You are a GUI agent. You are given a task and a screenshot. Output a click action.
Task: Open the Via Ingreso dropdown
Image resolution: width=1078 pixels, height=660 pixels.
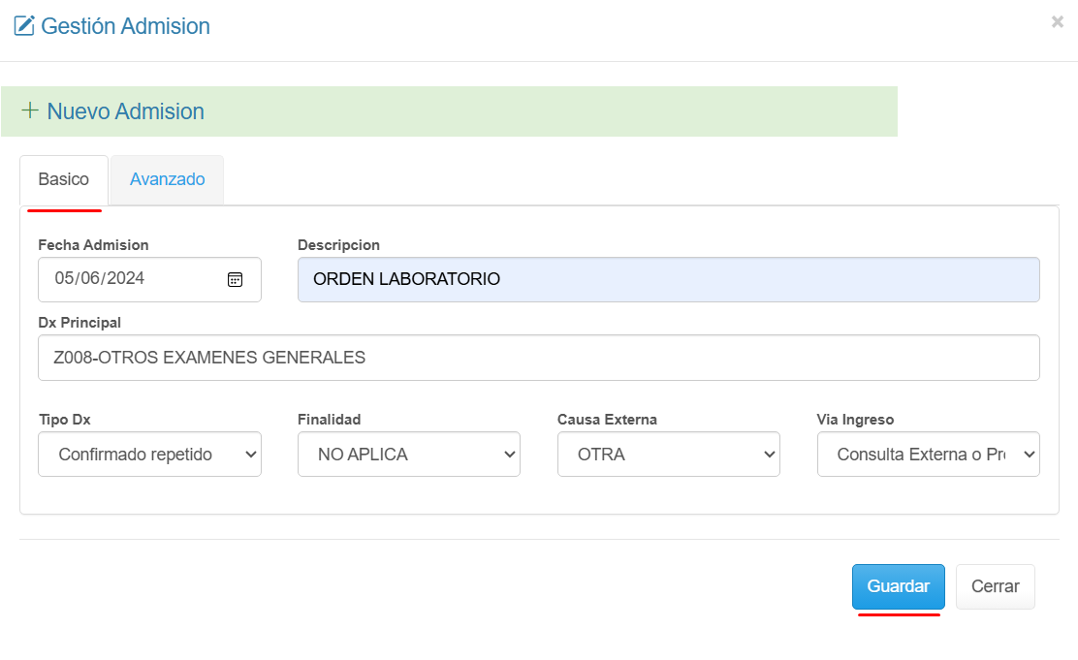[928, 454]
